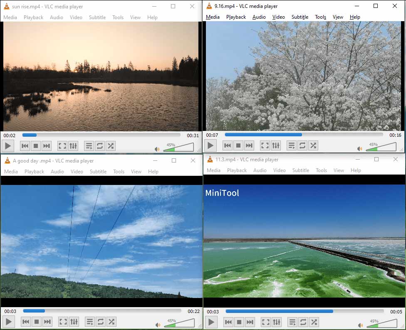This screenshot has width=406, height=330.
Task: Stop playback in the A good day.mp4 window
Action: [x=36, y=321]
